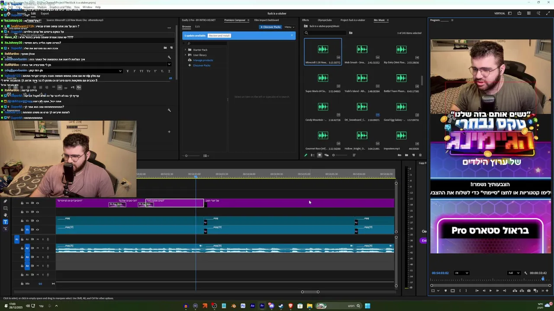The width and height of the screenshot is (554, 311).
Task: Click the green pencil icon in Music bin
Action: point(306,155)
